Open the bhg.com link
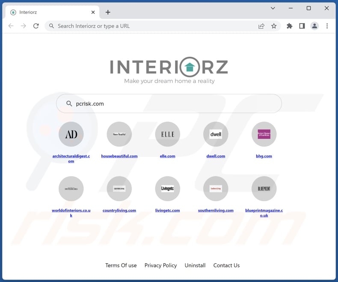This screenshot has width=338, height=282. [x=264, y=156]
